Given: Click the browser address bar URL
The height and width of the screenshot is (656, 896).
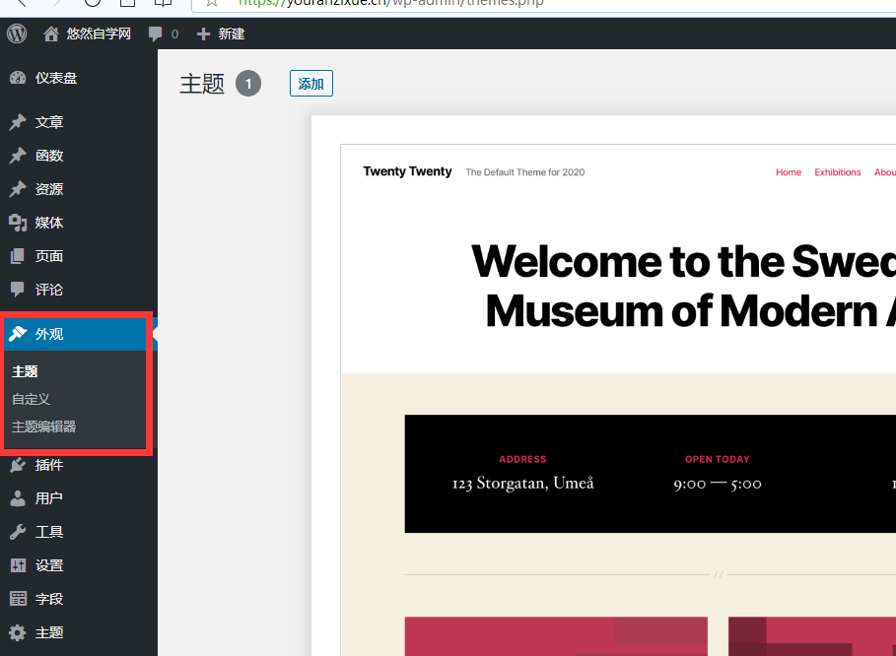Looking at the screenshot, I should click(x=391, y=3).
